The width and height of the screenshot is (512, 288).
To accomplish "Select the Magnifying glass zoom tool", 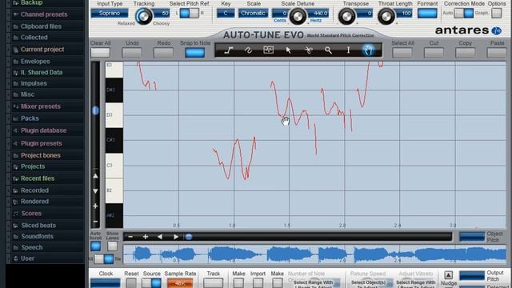I will tap(328, 50).
